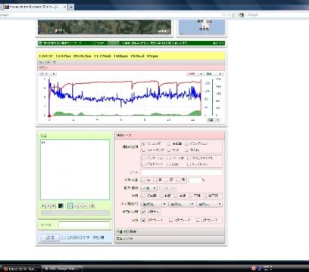Switch to trywel-db Firefox window in taskbar
This screenshot has width=309, height=272.
click(21, 268)
